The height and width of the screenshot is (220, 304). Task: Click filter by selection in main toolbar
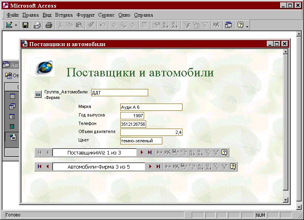pyautogui.click(x=187, y=25)
